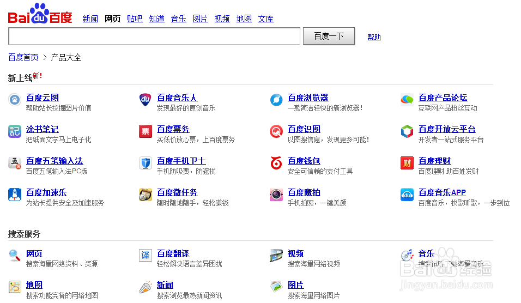The image size is (521, 303).
Task: Open the 百度识图 link
Action: [304, 129]
